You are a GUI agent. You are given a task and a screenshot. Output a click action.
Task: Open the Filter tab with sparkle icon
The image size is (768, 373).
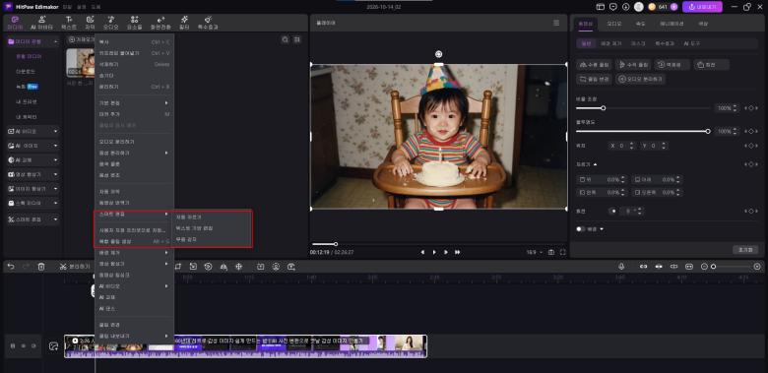(184, 23)
